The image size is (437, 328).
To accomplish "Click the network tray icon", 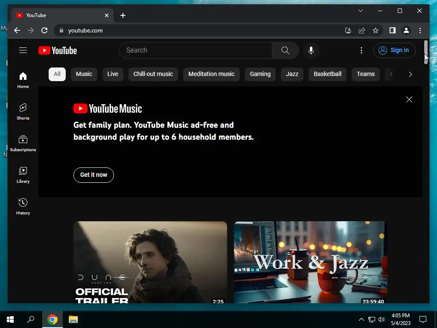I will [x=372, y=319].
